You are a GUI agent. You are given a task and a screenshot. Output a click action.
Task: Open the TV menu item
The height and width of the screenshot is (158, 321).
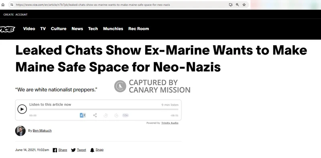[43, 29]
